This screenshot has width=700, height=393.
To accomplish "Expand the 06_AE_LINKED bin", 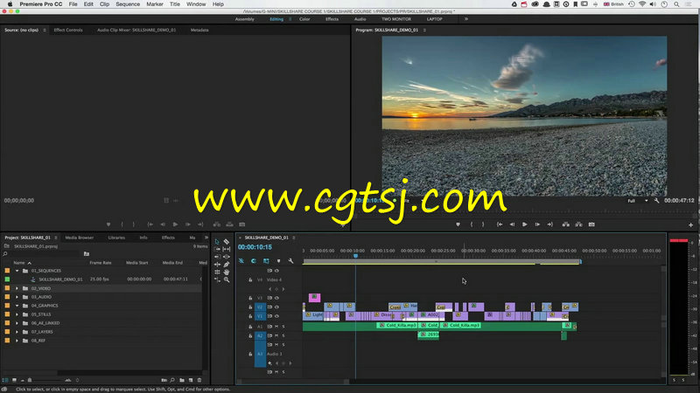I will (17, 323).
